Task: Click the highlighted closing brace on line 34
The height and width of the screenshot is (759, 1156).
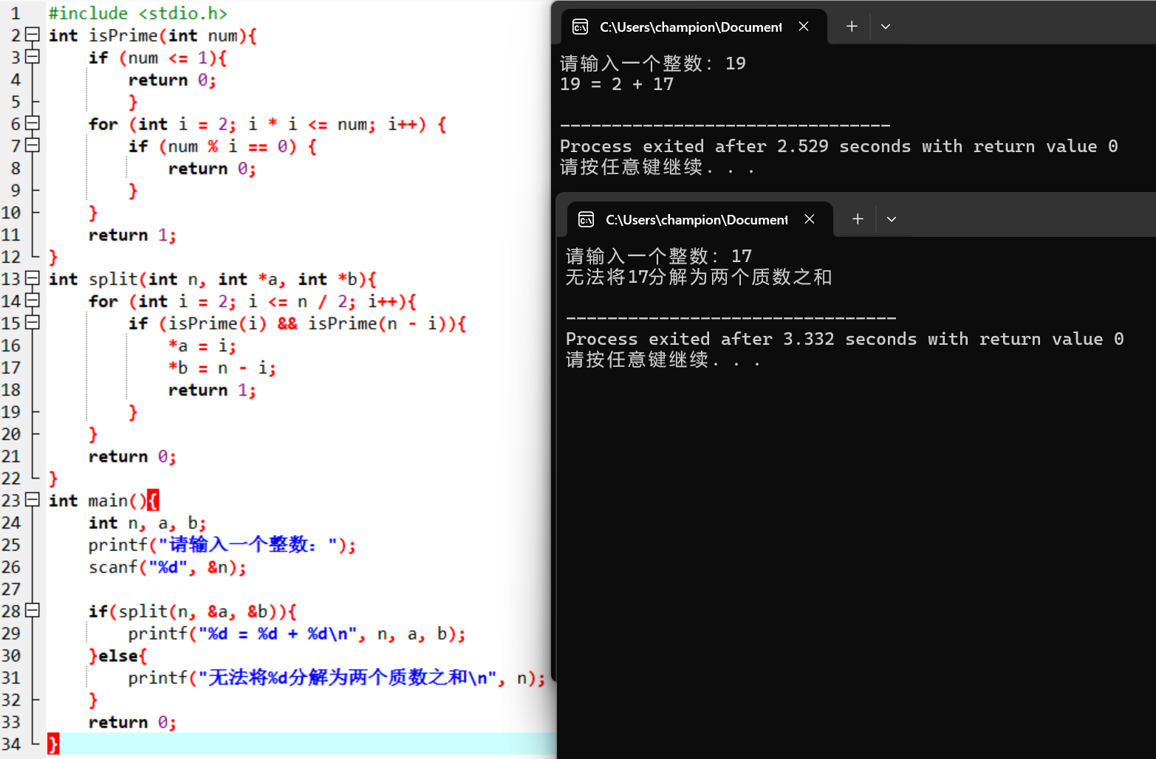Action: click(x=52, y=743)
